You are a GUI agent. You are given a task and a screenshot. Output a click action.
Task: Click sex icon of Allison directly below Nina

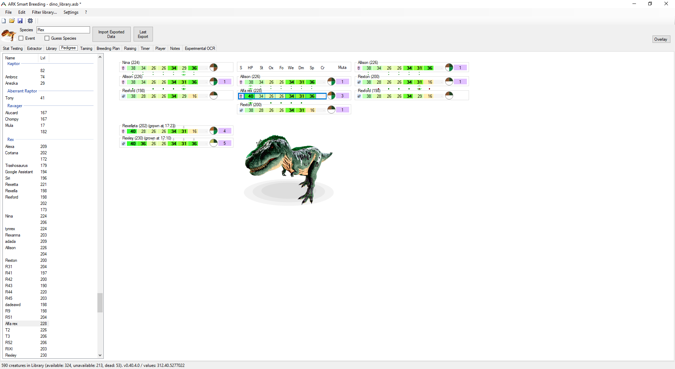point(123,82)
